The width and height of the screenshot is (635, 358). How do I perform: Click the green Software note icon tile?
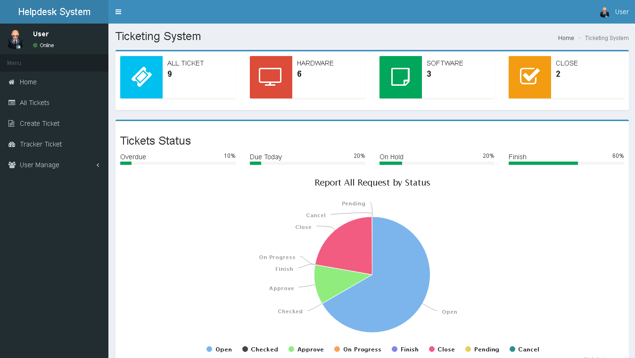click(x=400, y=77)
